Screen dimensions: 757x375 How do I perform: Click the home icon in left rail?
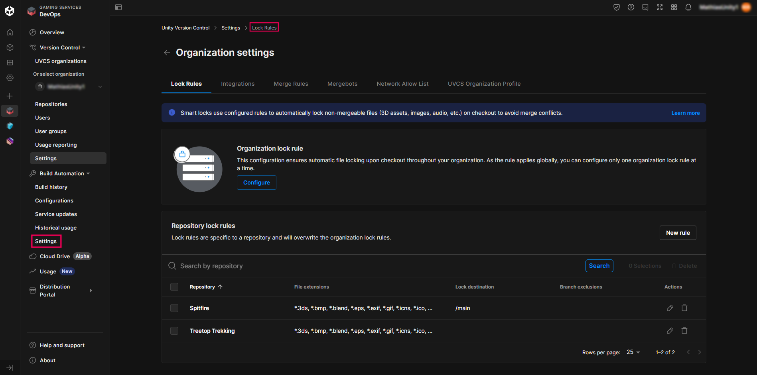10,32
